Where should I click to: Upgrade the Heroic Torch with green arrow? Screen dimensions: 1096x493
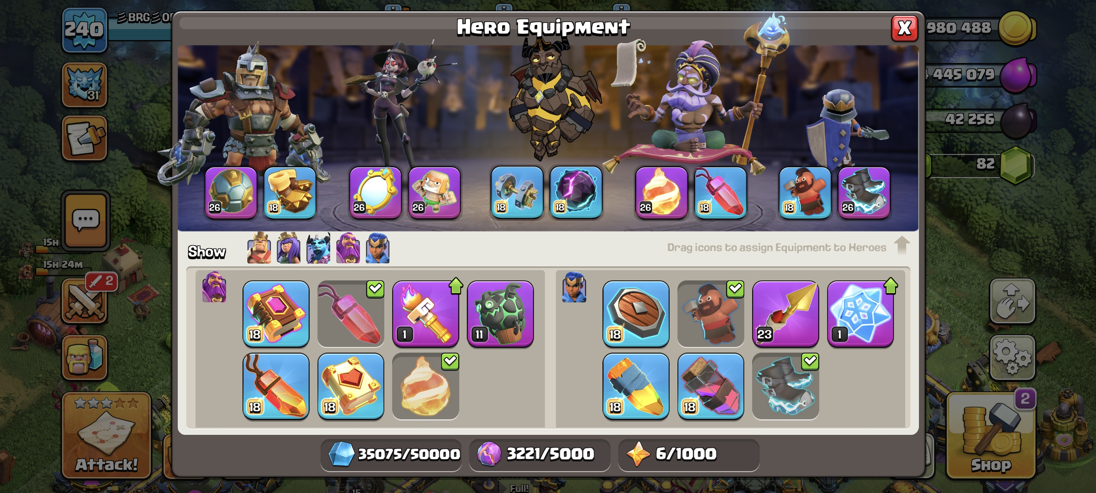pos(425,314)
